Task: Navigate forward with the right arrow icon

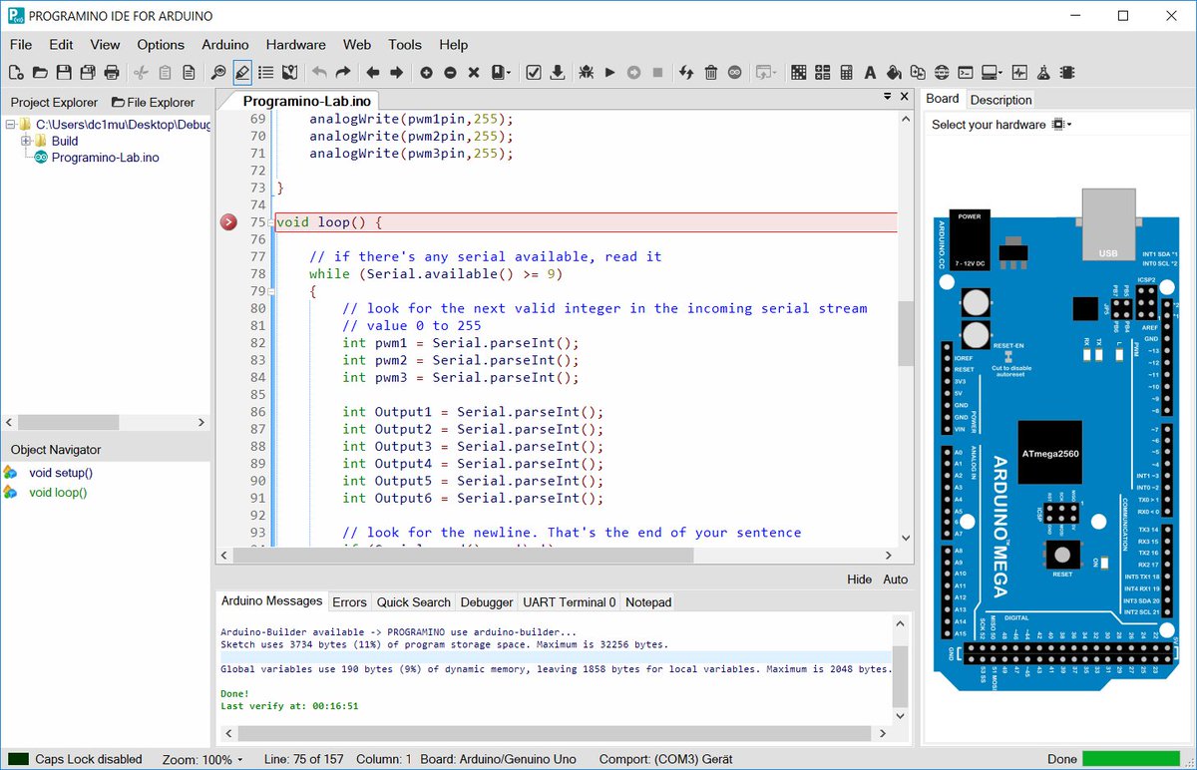Action: point(397,72)
